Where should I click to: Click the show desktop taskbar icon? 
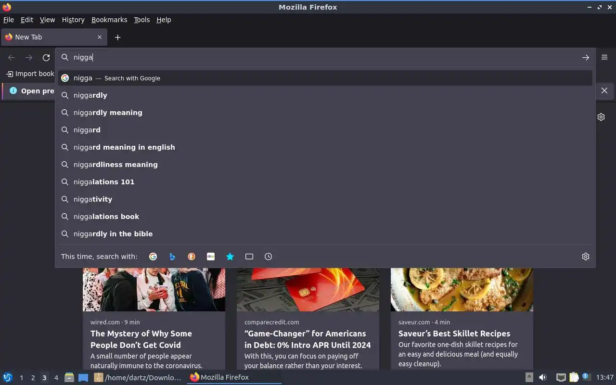point(83,377)
